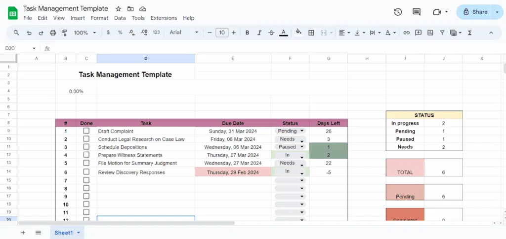Click the Share button
Viewport: 506px width, 239px height.
(x=474, y=12)
